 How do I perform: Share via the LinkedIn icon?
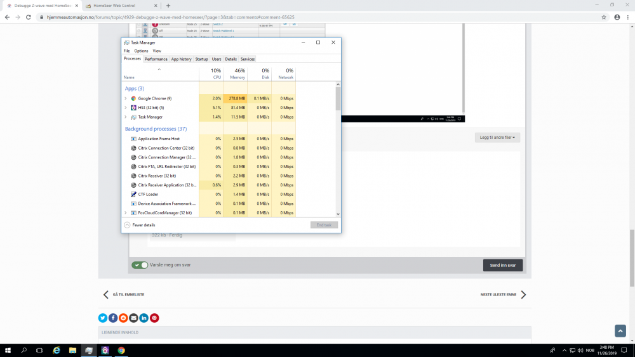tap(144, 318)
